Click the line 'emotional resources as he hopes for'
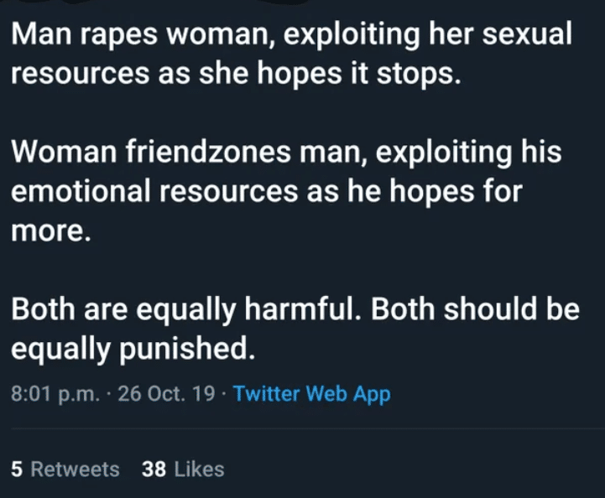The image size is (605, 498). tap(267, 191)
